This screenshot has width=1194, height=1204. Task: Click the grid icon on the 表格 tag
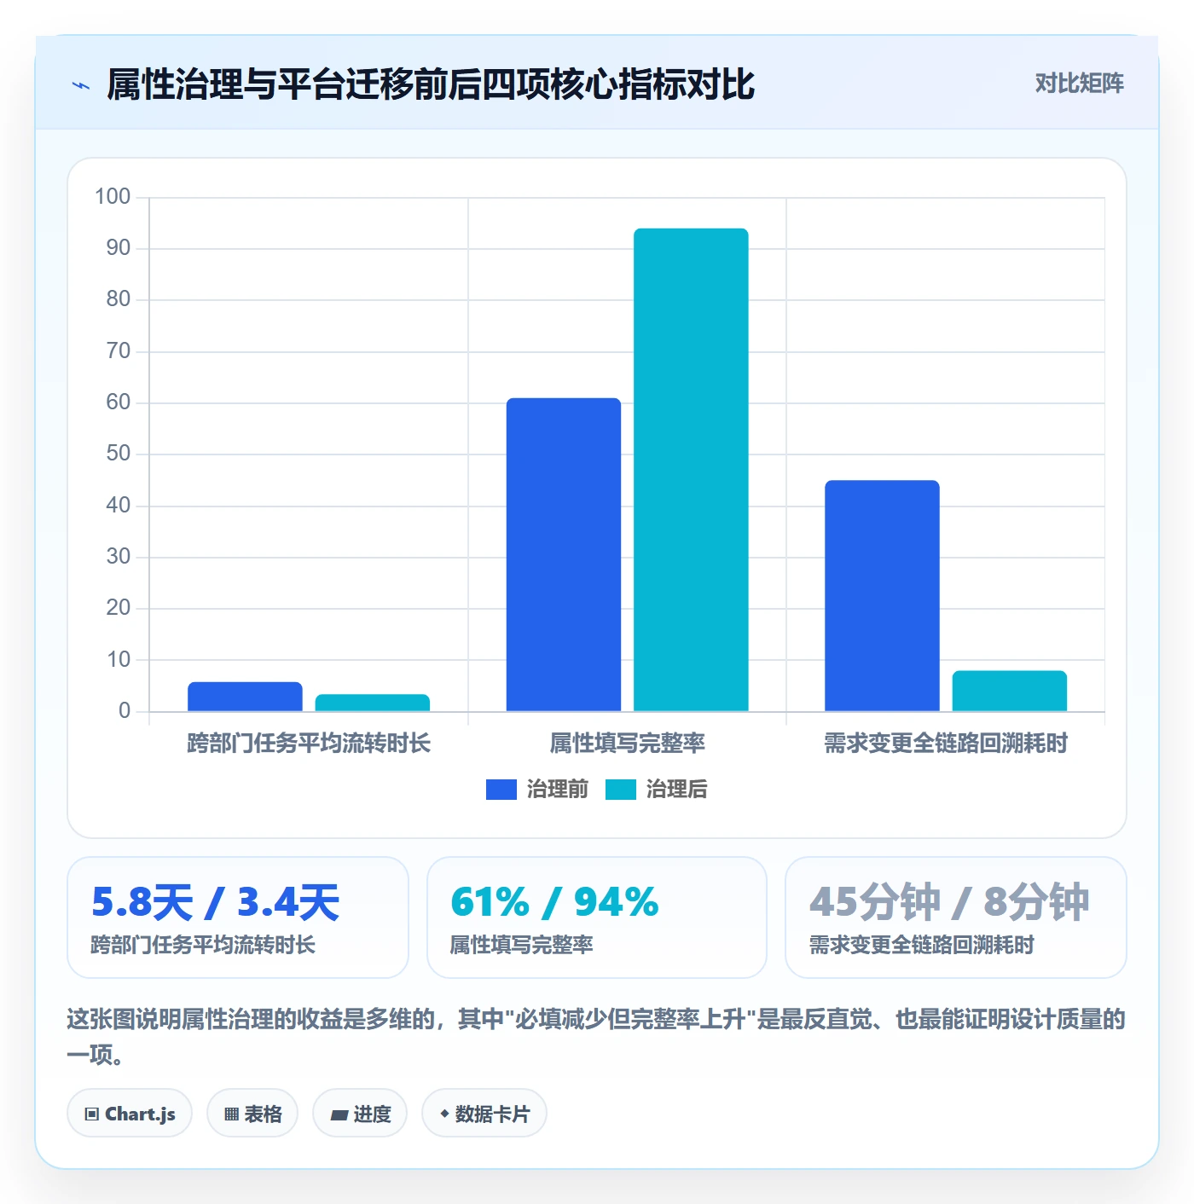pos(231,1114)
